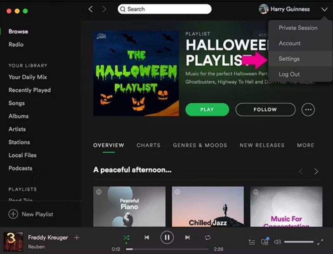Open Songs in your library
Screen dimensions: 333x254
(17, 103)
